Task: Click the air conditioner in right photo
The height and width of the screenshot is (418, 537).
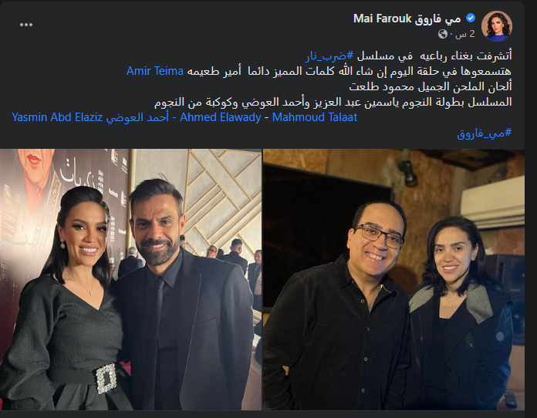Action: (492, 202)
